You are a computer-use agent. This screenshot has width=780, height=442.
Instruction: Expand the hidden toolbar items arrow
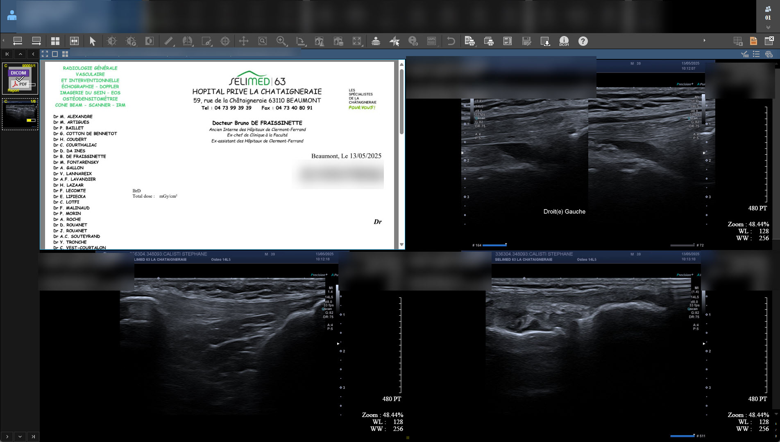(x=704, y=41)
